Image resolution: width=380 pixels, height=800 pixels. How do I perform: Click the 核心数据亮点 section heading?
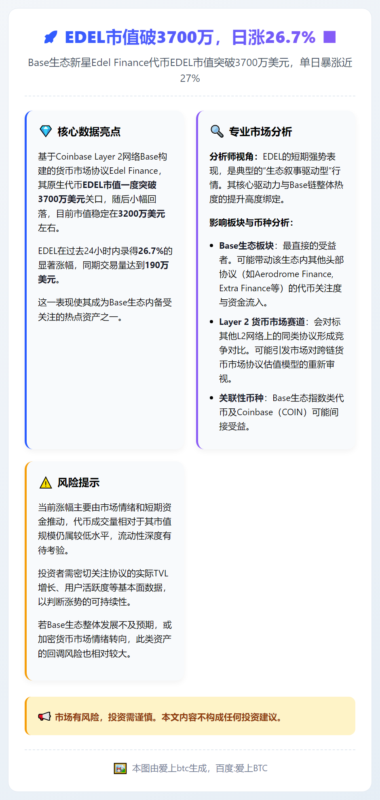[x=89, y=132]
